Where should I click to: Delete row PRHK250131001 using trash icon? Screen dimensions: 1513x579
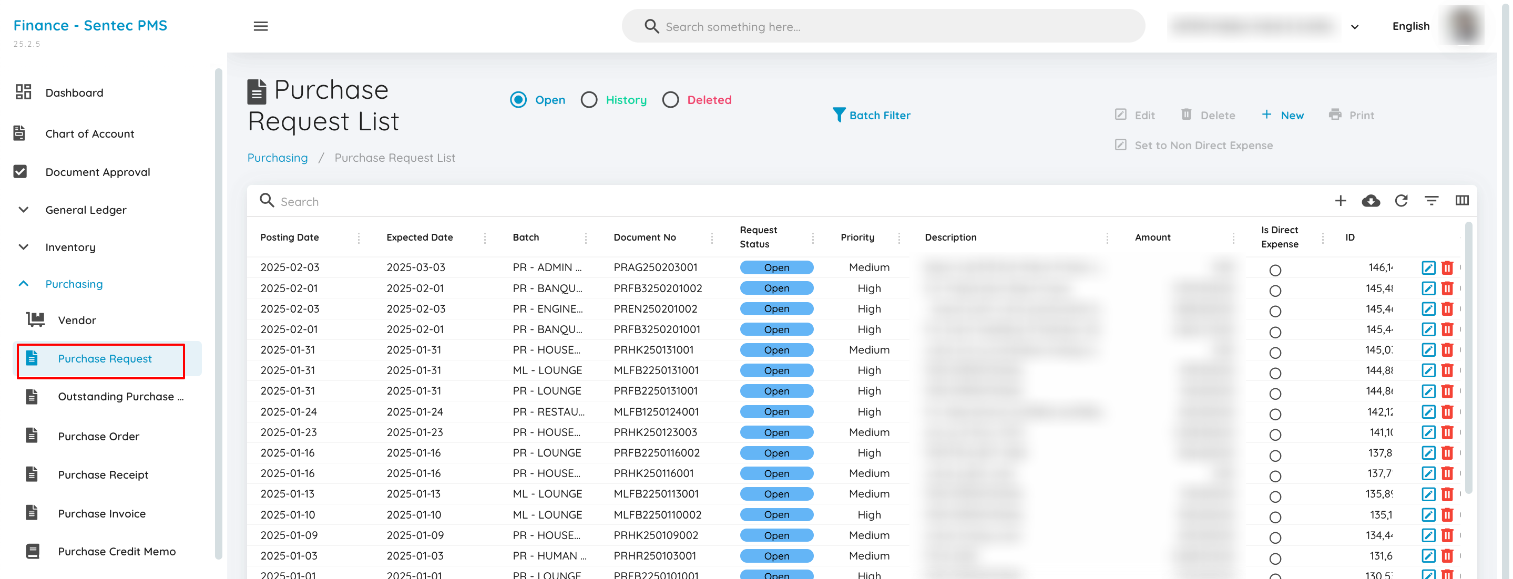click(1447, 350)
